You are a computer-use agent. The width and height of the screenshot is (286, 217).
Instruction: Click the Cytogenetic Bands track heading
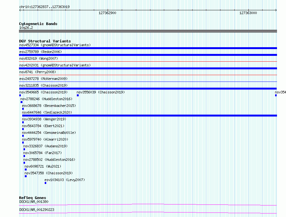[x=38, y=24]
